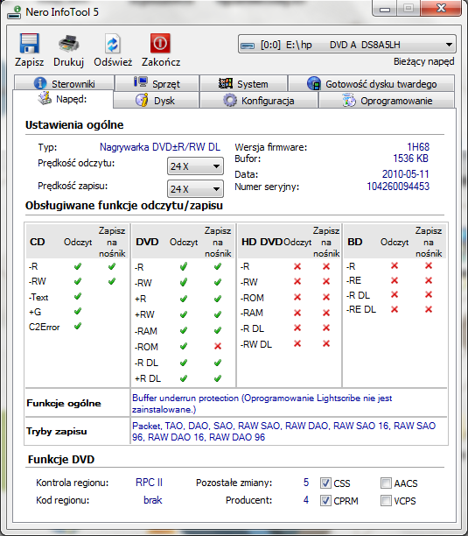Click the green check for DVD -RAM read
This screenshot has height=536, width=468.
coord(184,330)
